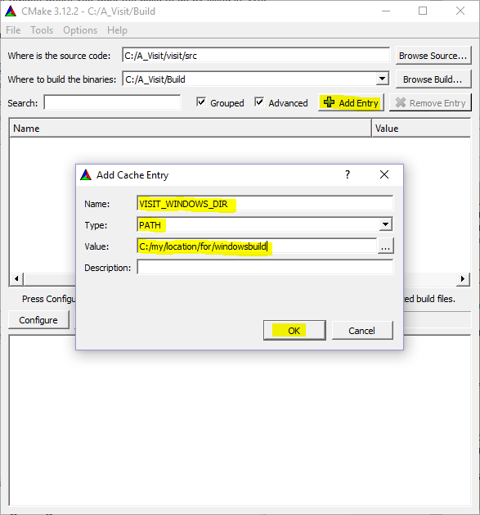The height and width of the screenshot is (515, 480).
Task: Click Browse Source button
Action: 433,56
